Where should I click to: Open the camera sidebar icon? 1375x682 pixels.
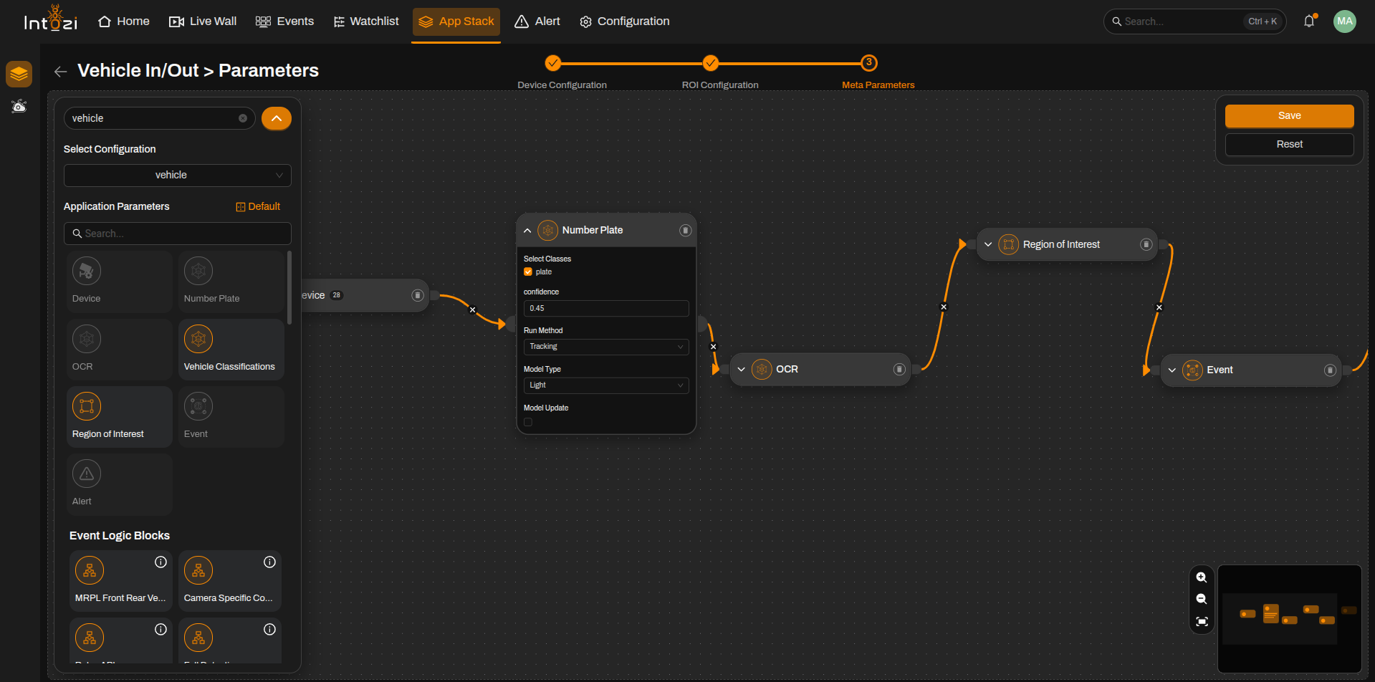pyautogui.click(x=19, y=107)
